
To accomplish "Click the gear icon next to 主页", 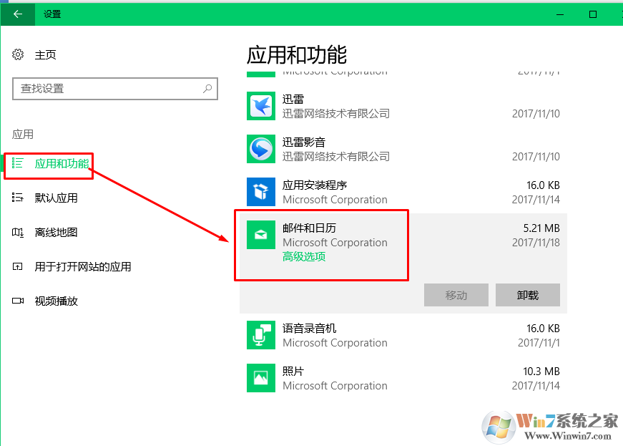I will click(x=18, y=54).
